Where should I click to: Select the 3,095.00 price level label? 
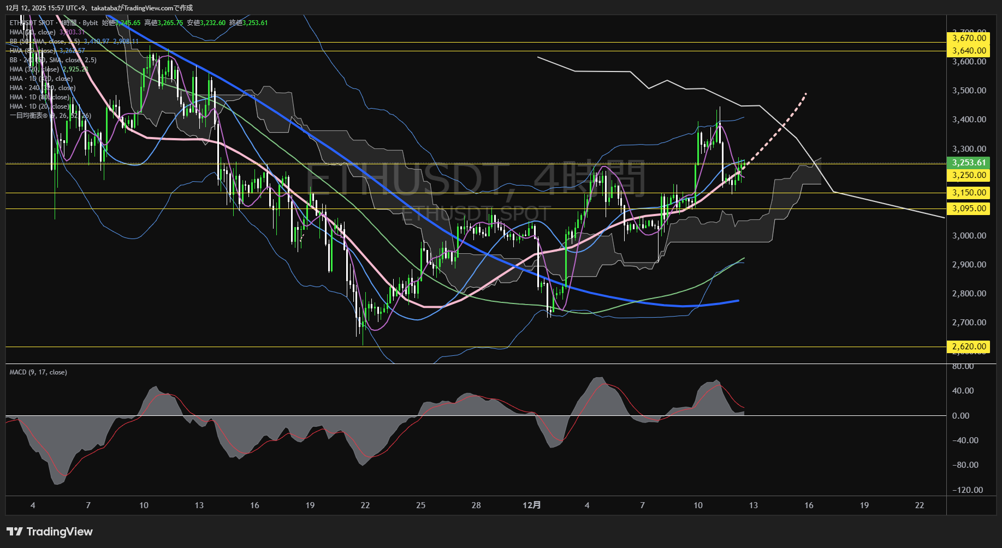(969, 209)
